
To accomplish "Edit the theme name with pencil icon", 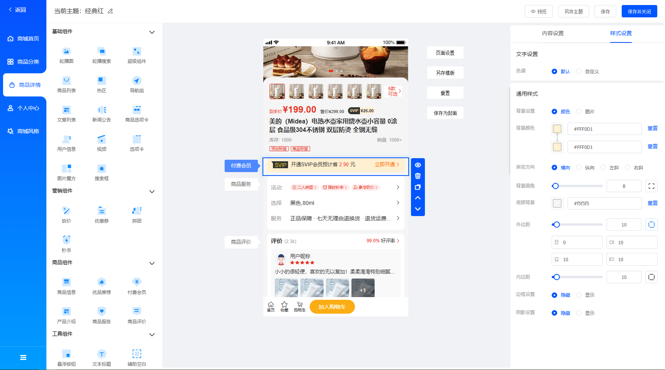I will tap(110, 11).
